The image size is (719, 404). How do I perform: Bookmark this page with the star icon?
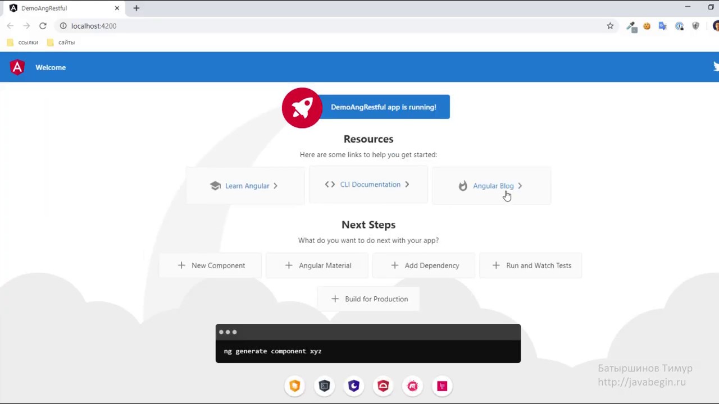pyautogui.click(x=610, y=26)
